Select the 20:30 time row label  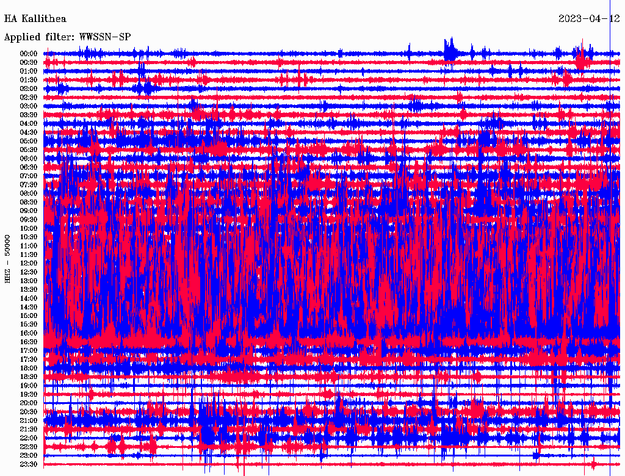pyautogui.click(x=29, y=412)
